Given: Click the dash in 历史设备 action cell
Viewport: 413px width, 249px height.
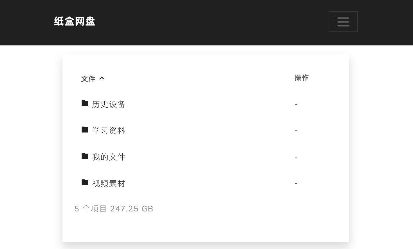Looking at the screenshot, I should pos(296,104).
